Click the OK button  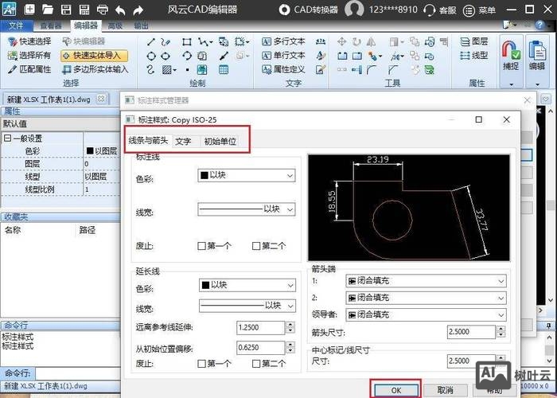tap(396, 390)
